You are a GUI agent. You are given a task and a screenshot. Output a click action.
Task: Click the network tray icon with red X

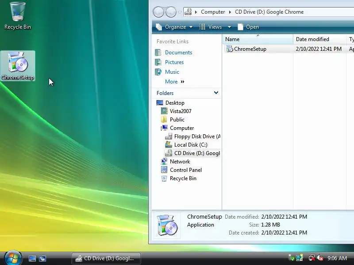coord(312,258)
